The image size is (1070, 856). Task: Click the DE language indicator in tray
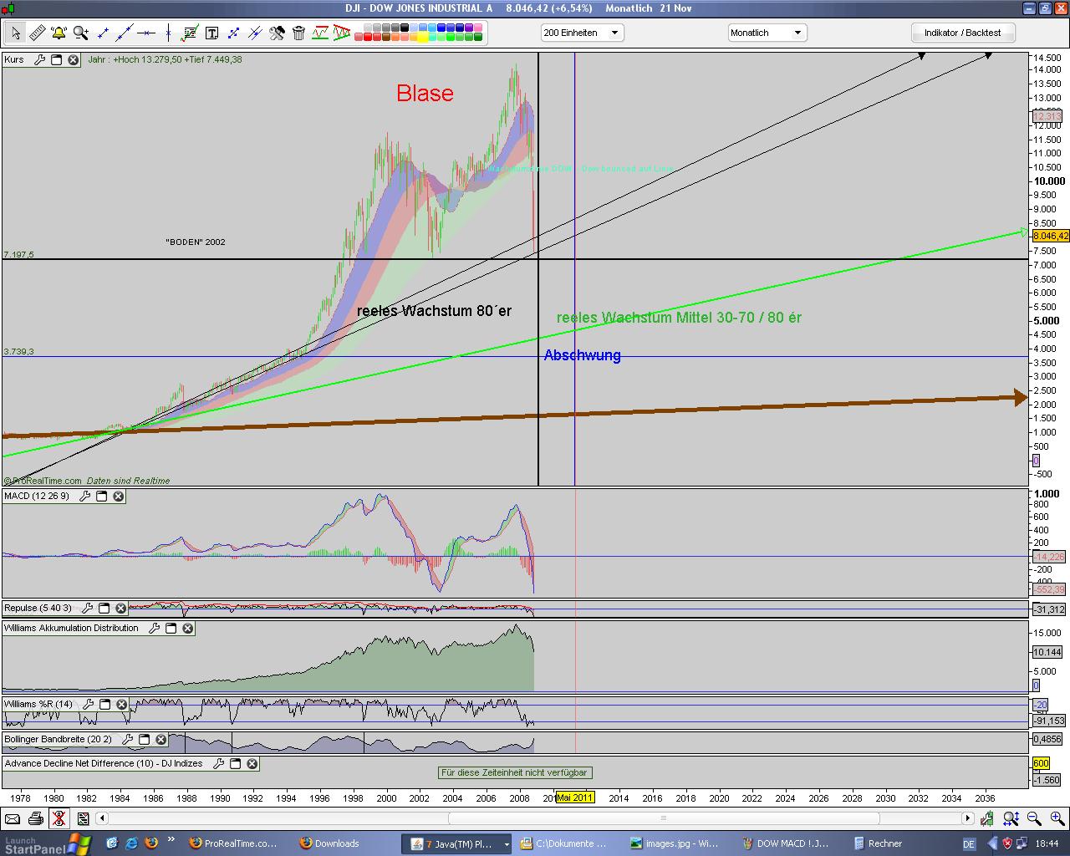click(x=969, y=844)
